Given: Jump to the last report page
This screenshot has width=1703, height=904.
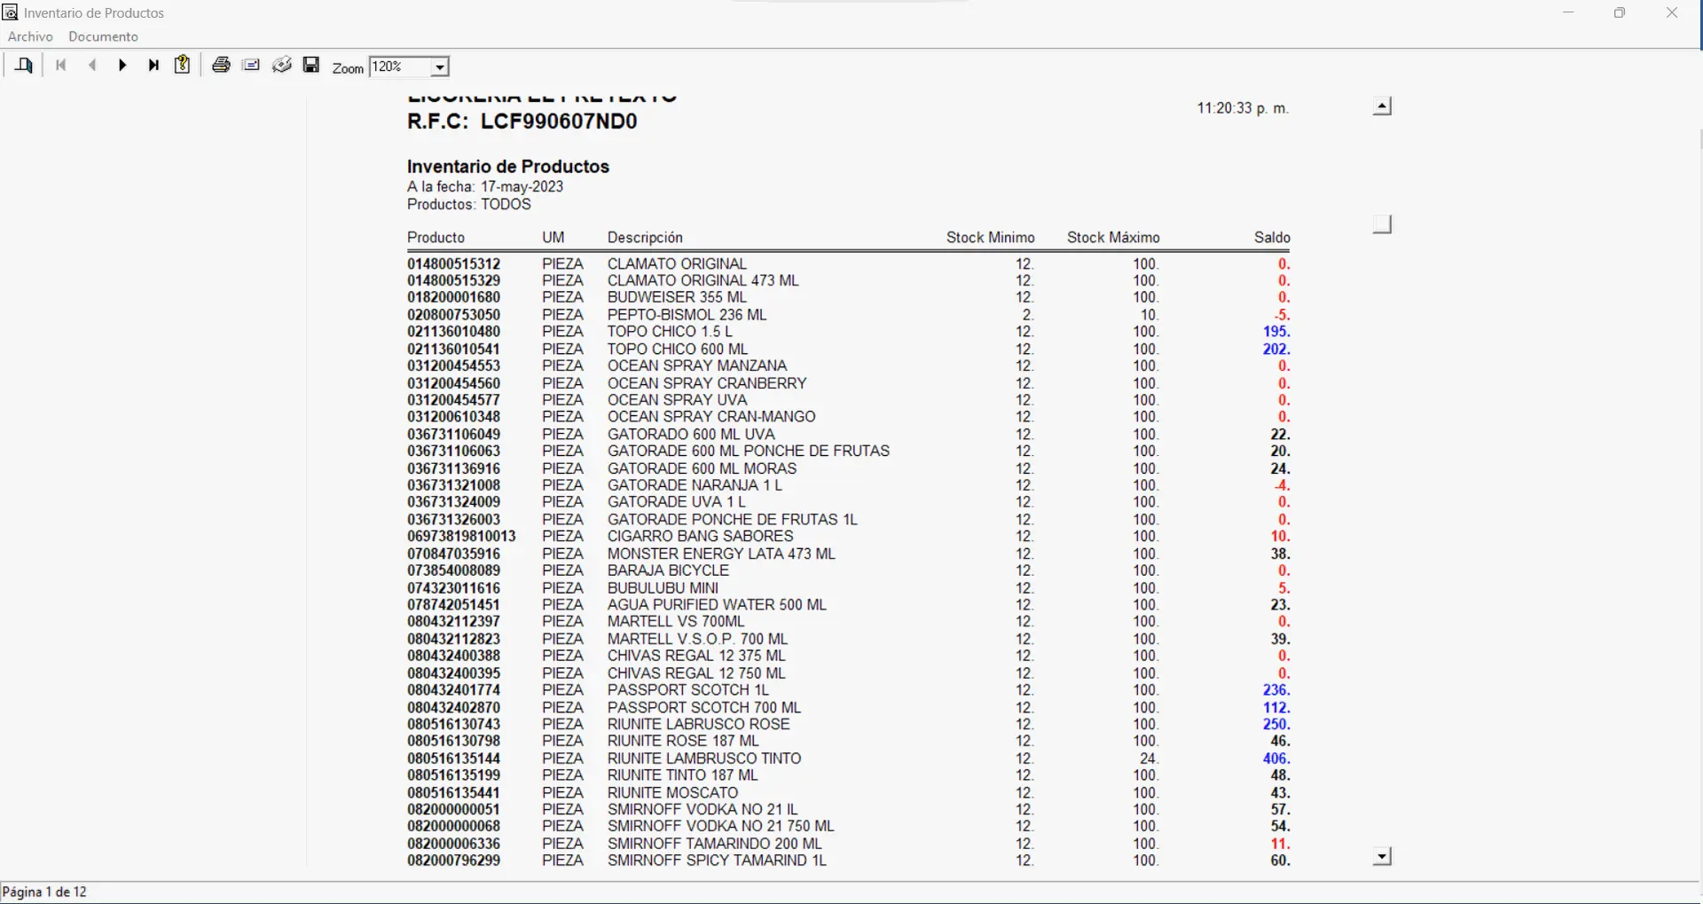Looking at the screenshot, I should tap(153, 66).
